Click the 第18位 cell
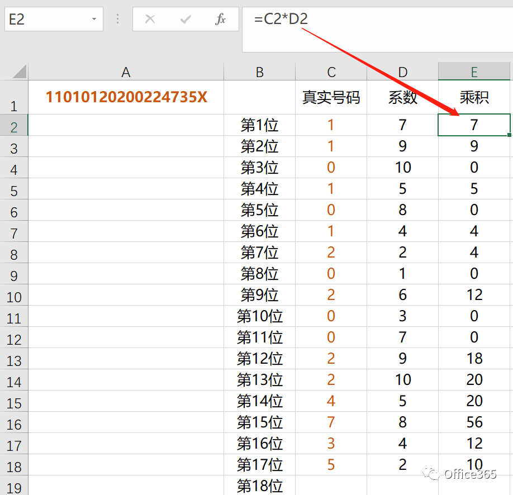 point(259,486)
